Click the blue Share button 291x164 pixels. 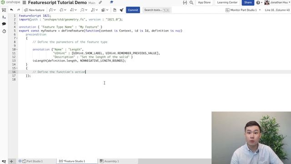pos(248,2)
